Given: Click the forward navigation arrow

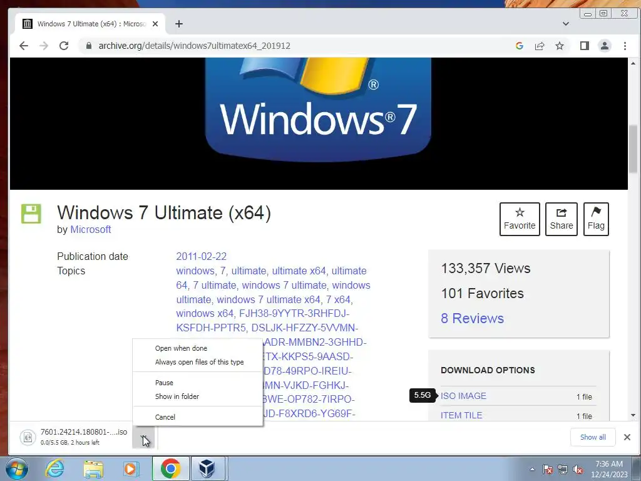Looking at the screenshot, I should point(44,46).
